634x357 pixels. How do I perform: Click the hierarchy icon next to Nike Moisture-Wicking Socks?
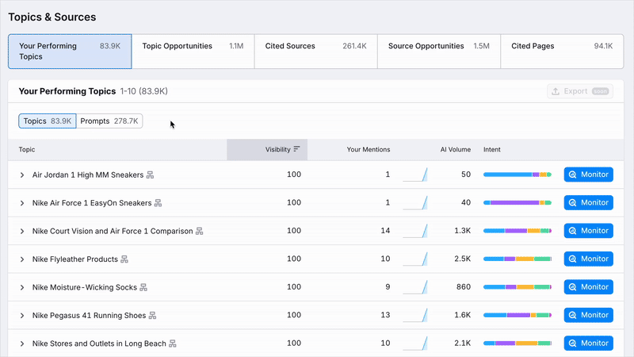pos(143,287)
